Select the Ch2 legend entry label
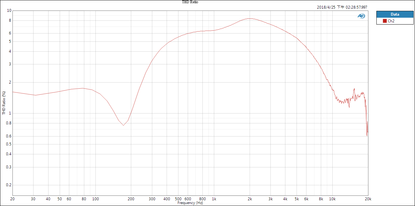 point(391,21)
